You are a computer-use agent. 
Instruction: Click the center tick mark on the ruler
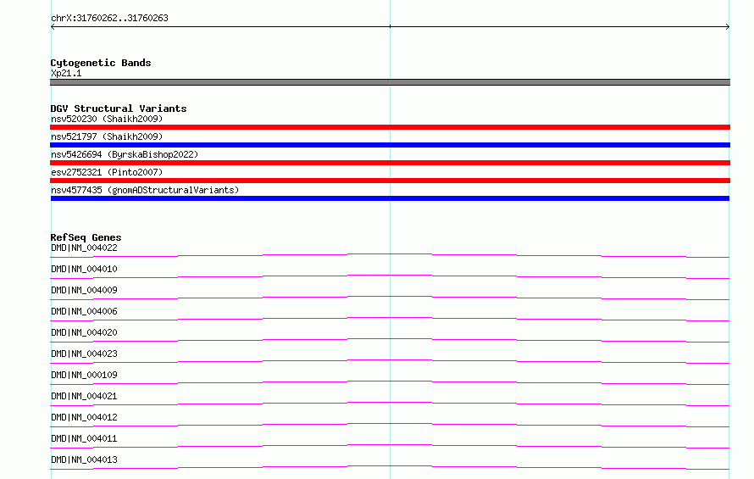pos(390,26)
